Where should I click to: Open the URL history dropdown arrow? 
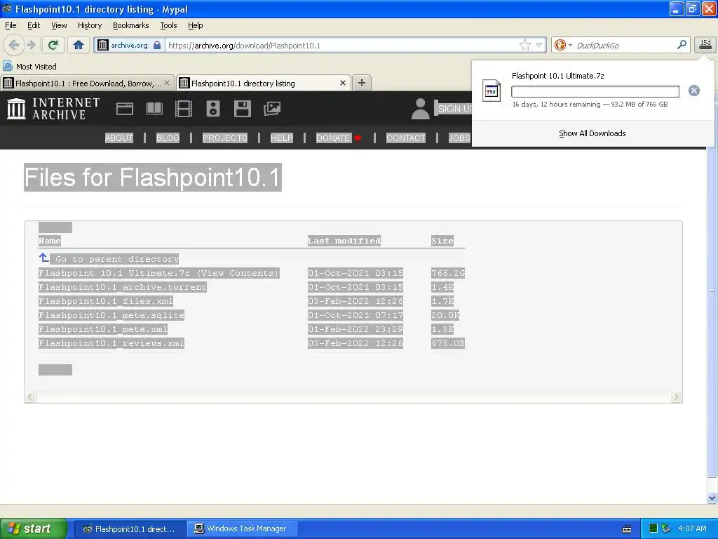tap(539, 45)
